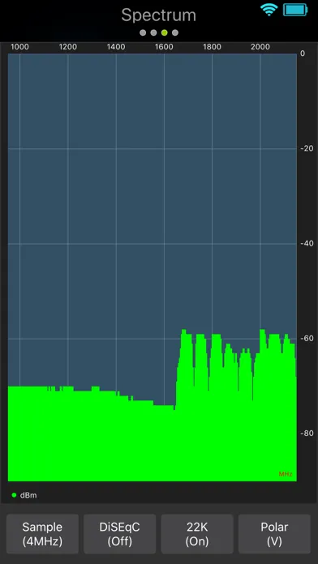
Task: Select the highlighted third page dot
Action: pos(164,32)
